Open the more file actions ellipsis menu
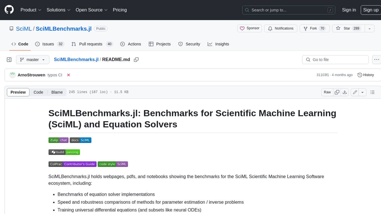Screen dimensions: 381x214 pyautogui.click(x=377, y=60)
